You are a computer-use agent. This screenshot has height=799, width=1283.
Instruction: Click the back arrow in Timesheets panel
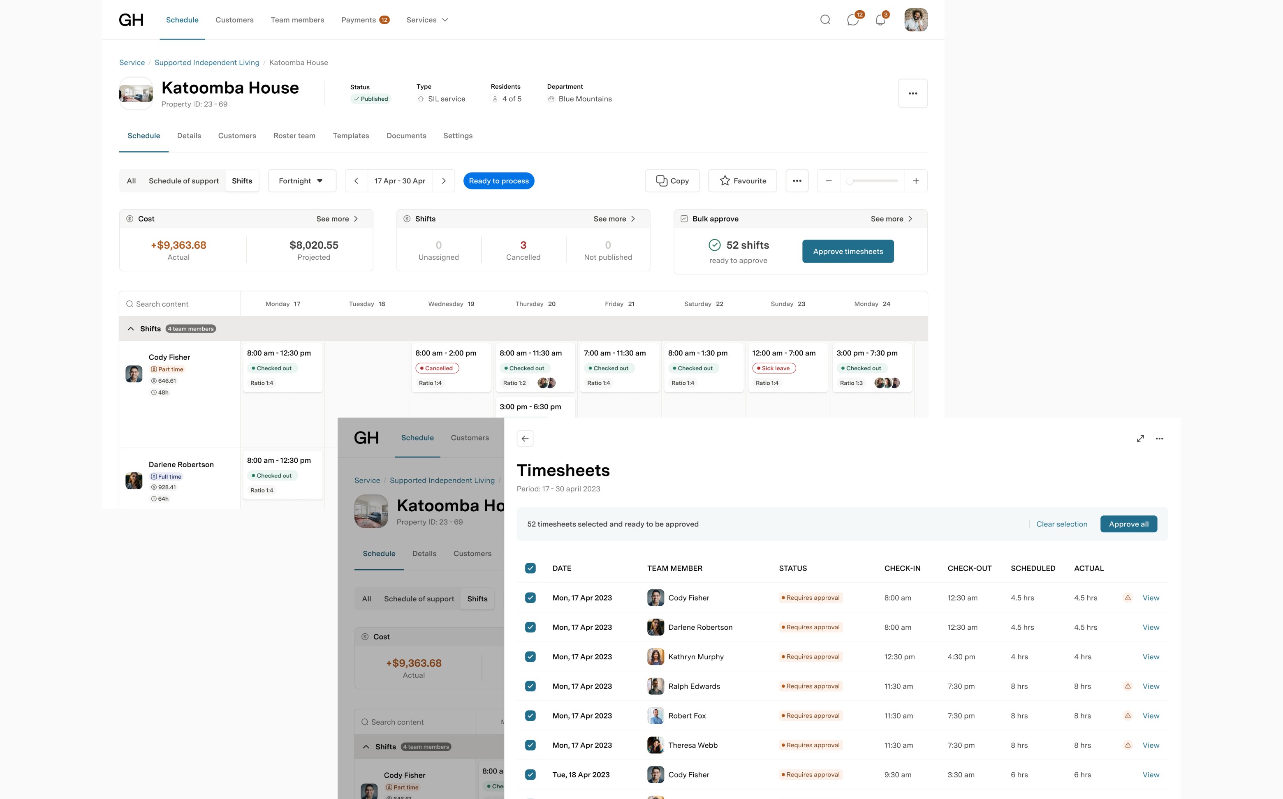tap(525, 439)
